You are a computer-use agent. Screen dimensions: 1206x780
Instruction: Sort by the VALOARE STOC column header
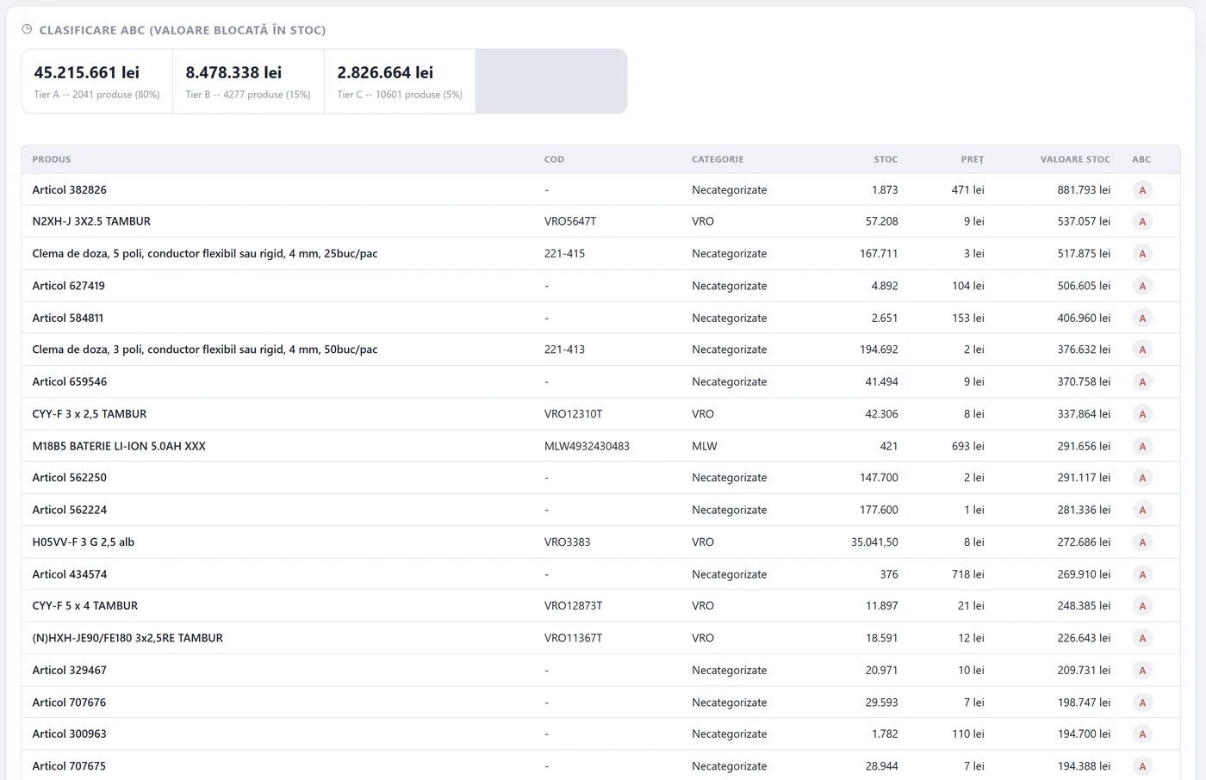pos(1075,159)
